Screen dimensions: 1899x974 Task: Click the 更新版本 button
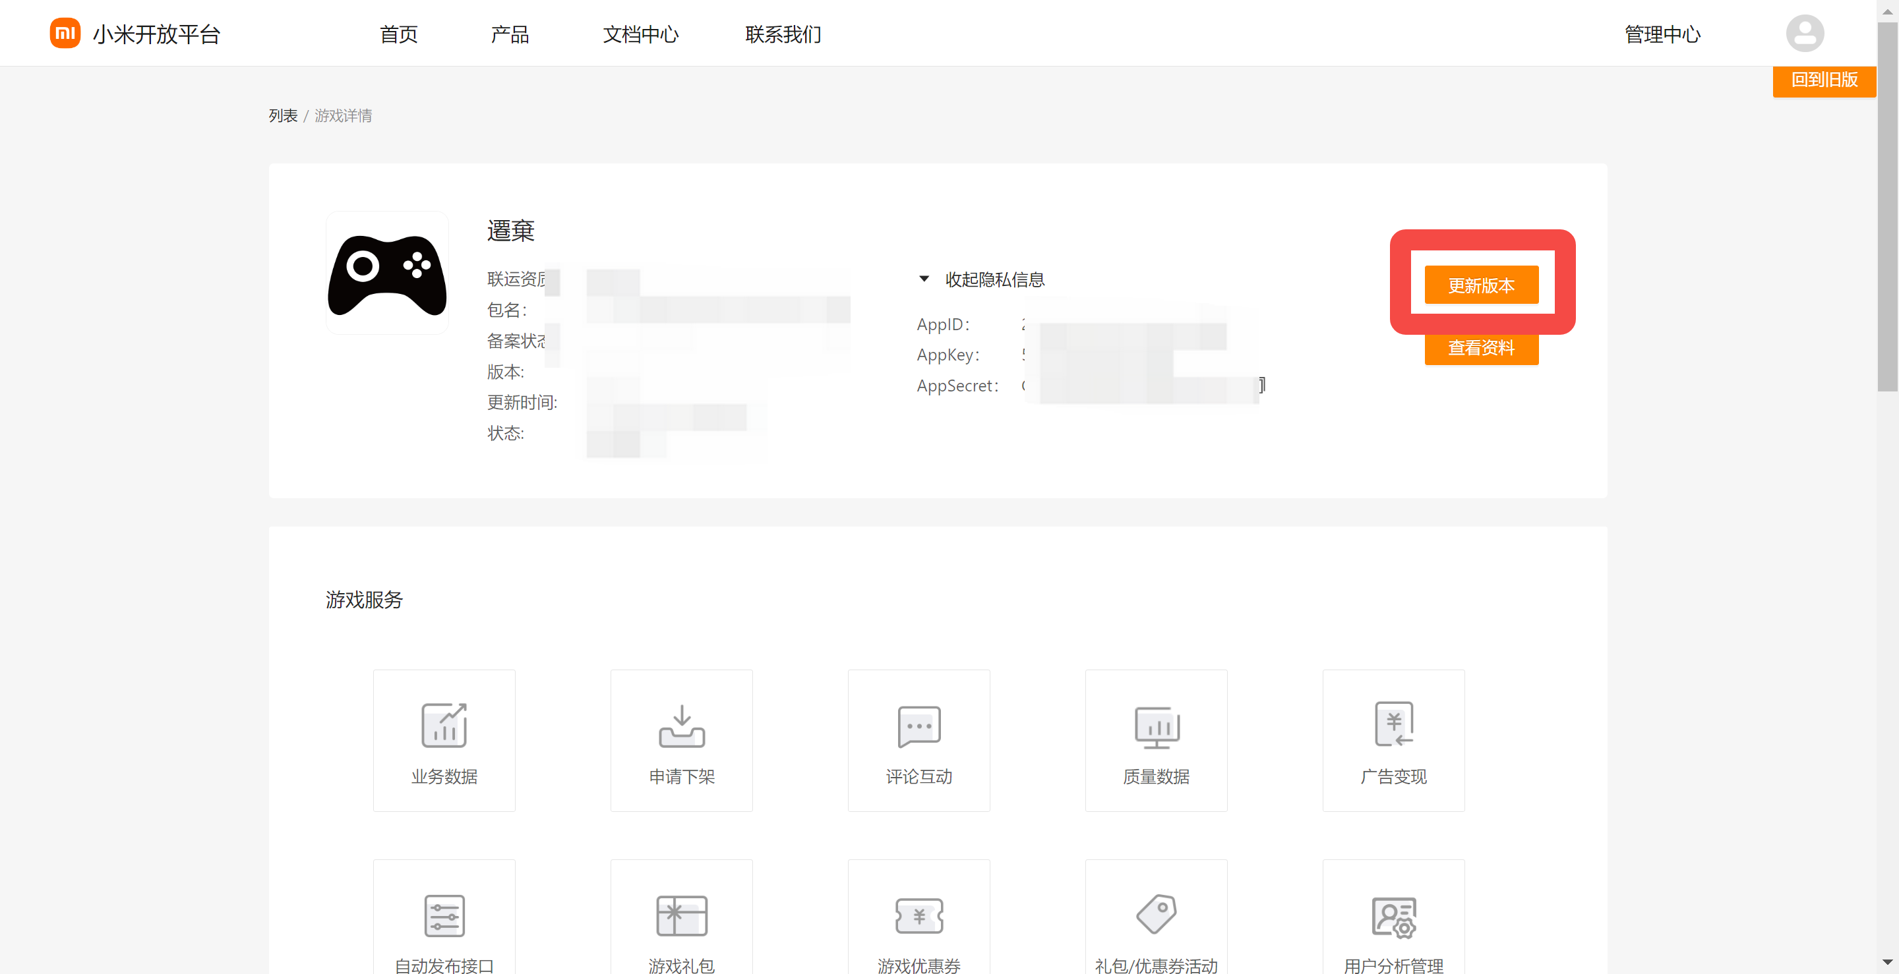[x=1481, y=285]
